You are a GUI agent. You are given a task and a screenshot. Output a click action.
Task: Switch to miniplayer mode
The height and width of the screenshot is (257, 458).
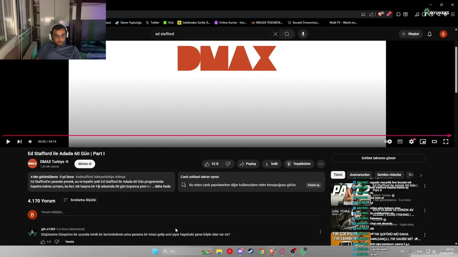coord(423,142)
